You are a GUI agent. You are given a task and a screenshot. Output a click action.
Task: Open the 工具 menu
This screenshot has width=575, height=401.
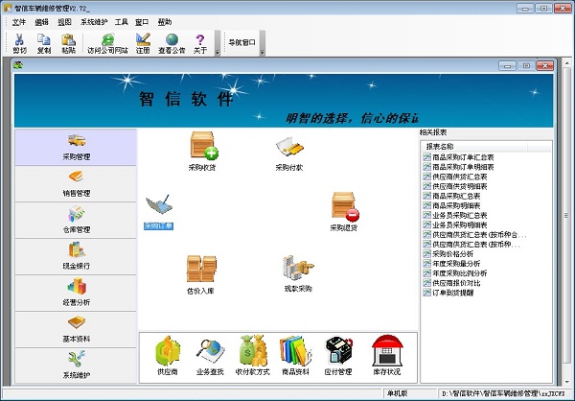click(x=121, y=22)
